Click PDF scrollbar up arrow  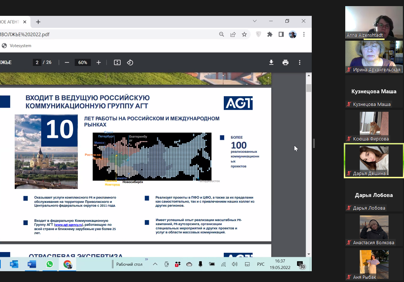pos(308,76)
